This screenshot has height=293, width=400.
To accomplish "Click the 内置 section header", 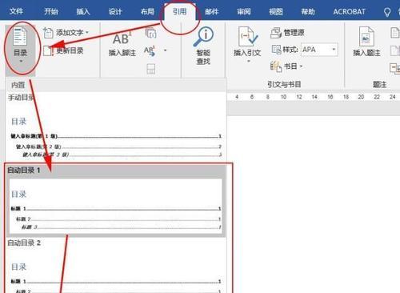I will (x=116, y=85).
